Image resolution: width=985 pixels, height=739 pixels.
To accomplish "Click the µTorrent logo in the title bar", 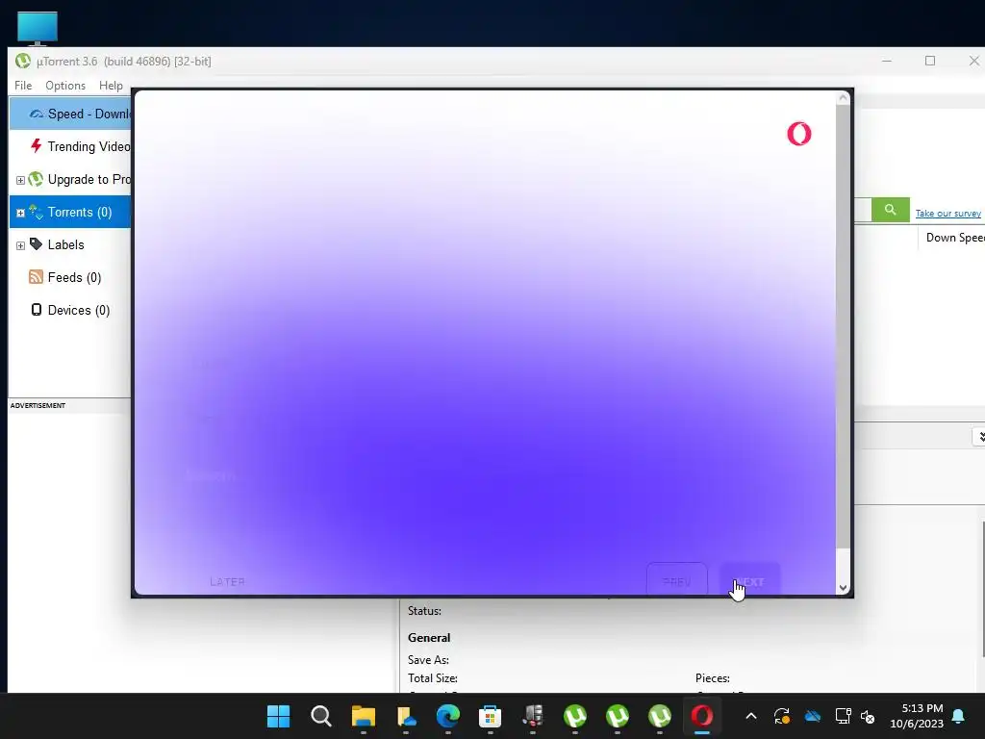I will (23, 61).
